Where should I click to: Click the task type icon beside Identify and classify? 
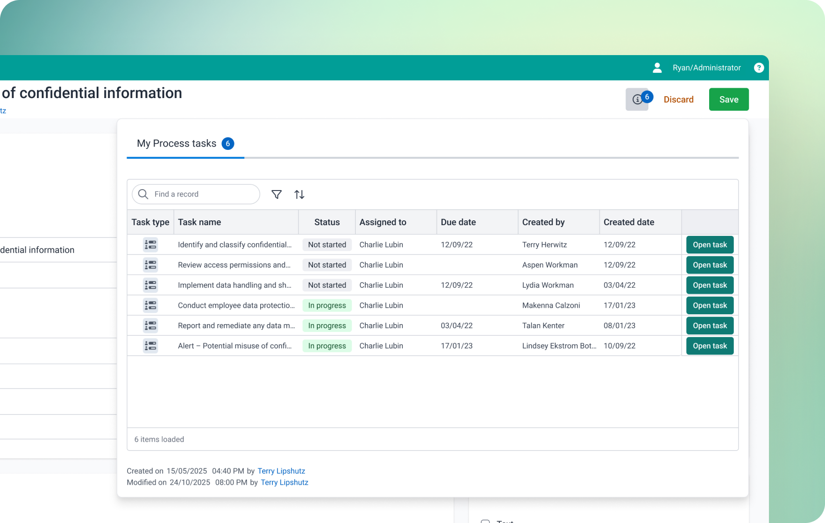[150, 244]
